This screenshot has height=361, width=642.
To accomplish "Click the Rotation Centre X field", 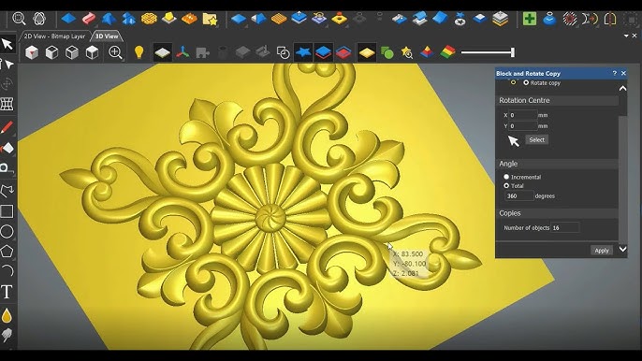I will pyautogui.click(x=523, y=115).
